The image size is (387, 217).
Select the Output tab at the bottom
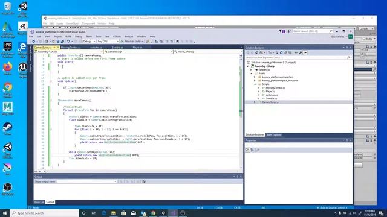50,202
